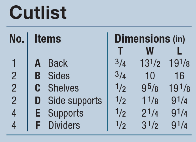Select the Supports width value 2 1/4

click(x=150, y=113)
